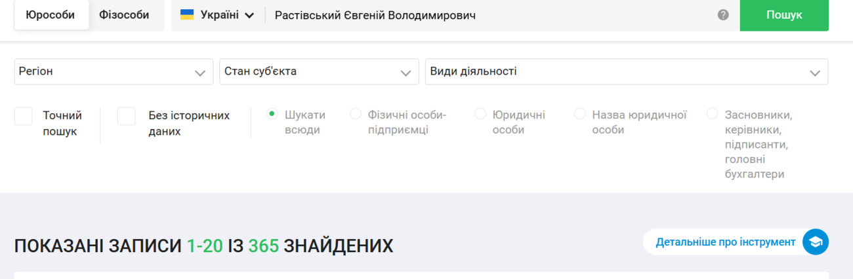Click the question mark help icon
The image size is (853, 279).
(x=723, y=15)
